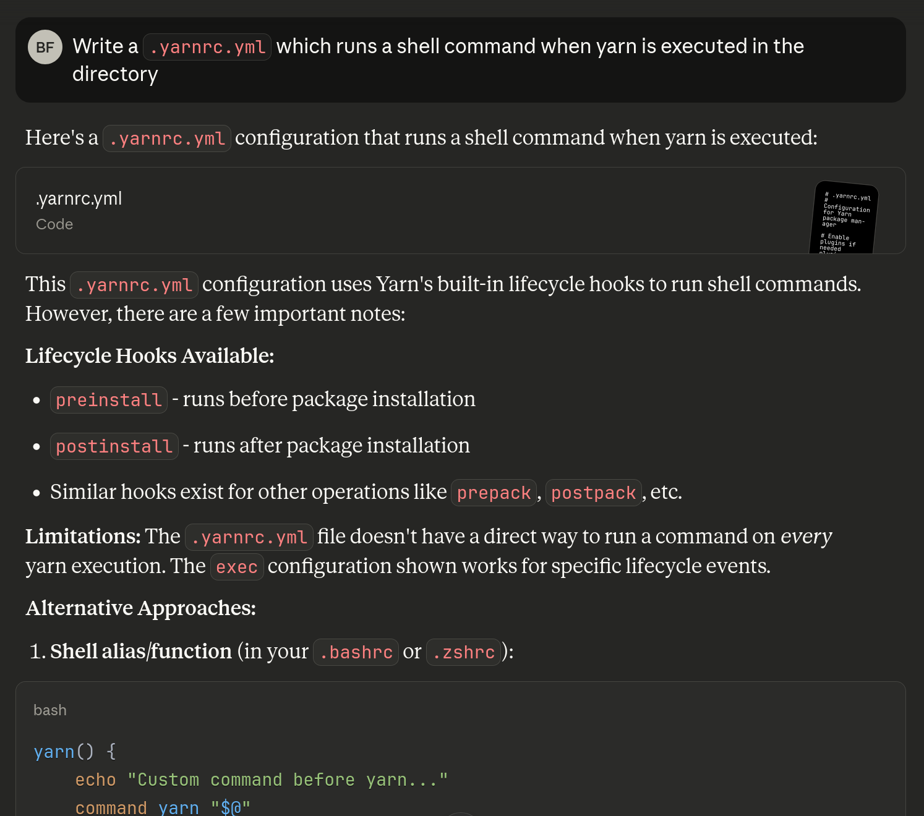Click the postinstall inline code chip
The height and width of the screenshot is (816, 924).
coord(114,446)
